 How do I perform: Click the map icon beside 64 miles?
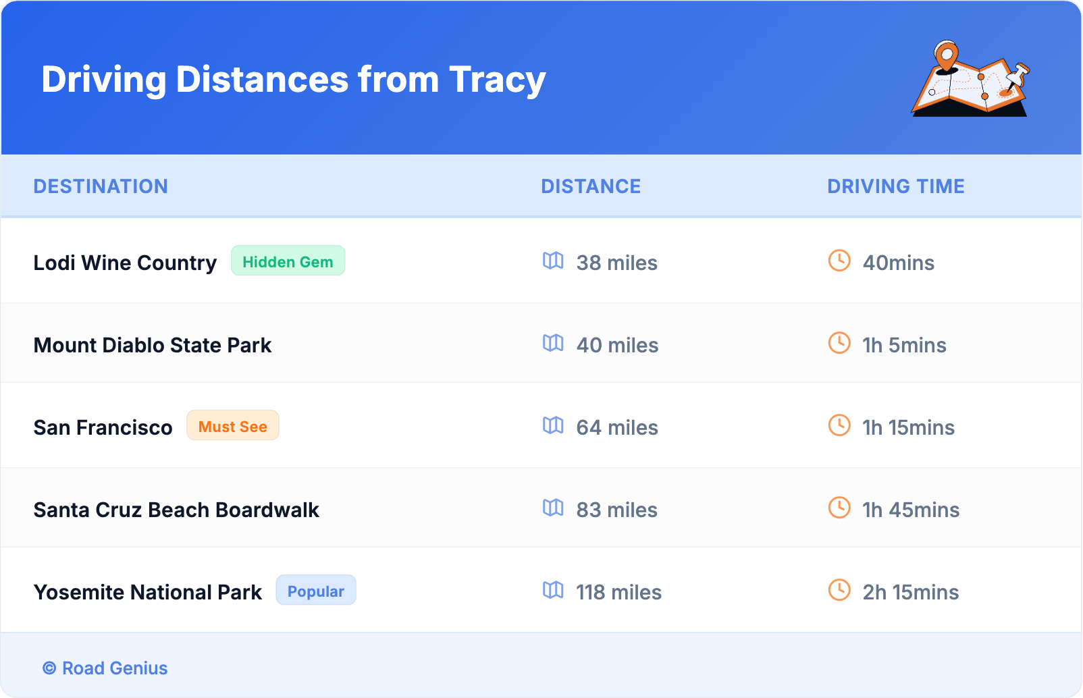point(553,425)
